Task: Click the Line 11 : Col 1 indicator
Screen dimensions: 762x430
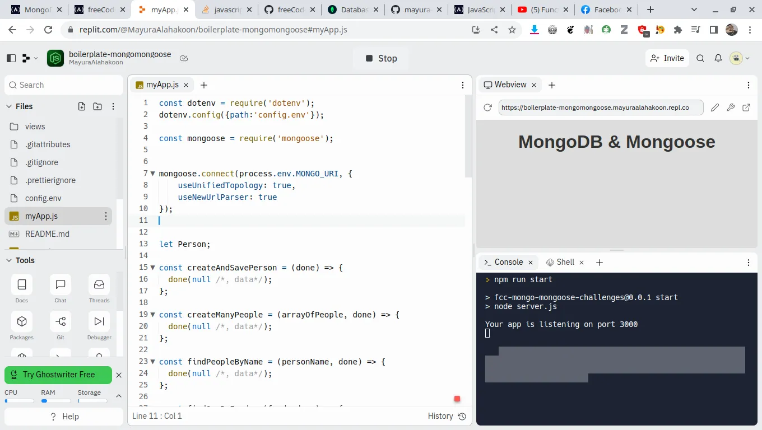Action: tap(157, 416)
